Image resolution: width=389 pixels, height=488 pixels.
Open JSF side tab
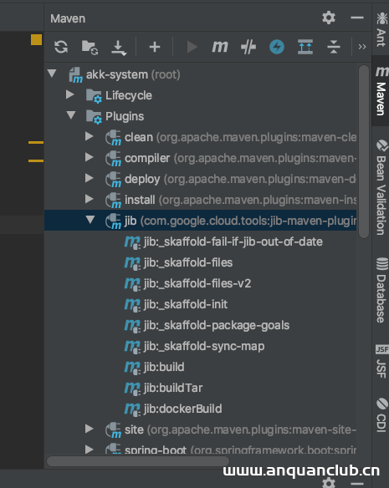(x=381, y=361)
